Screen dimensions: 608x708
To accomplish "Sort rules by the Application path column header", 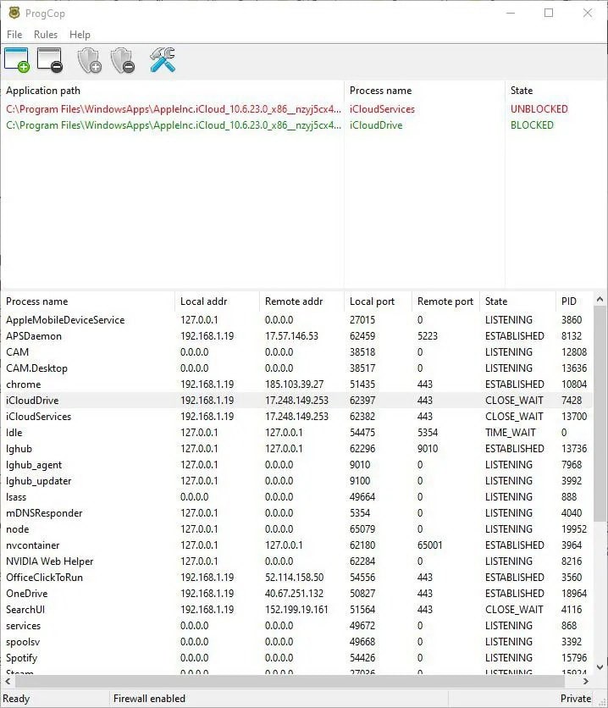I will click(173, 91).
